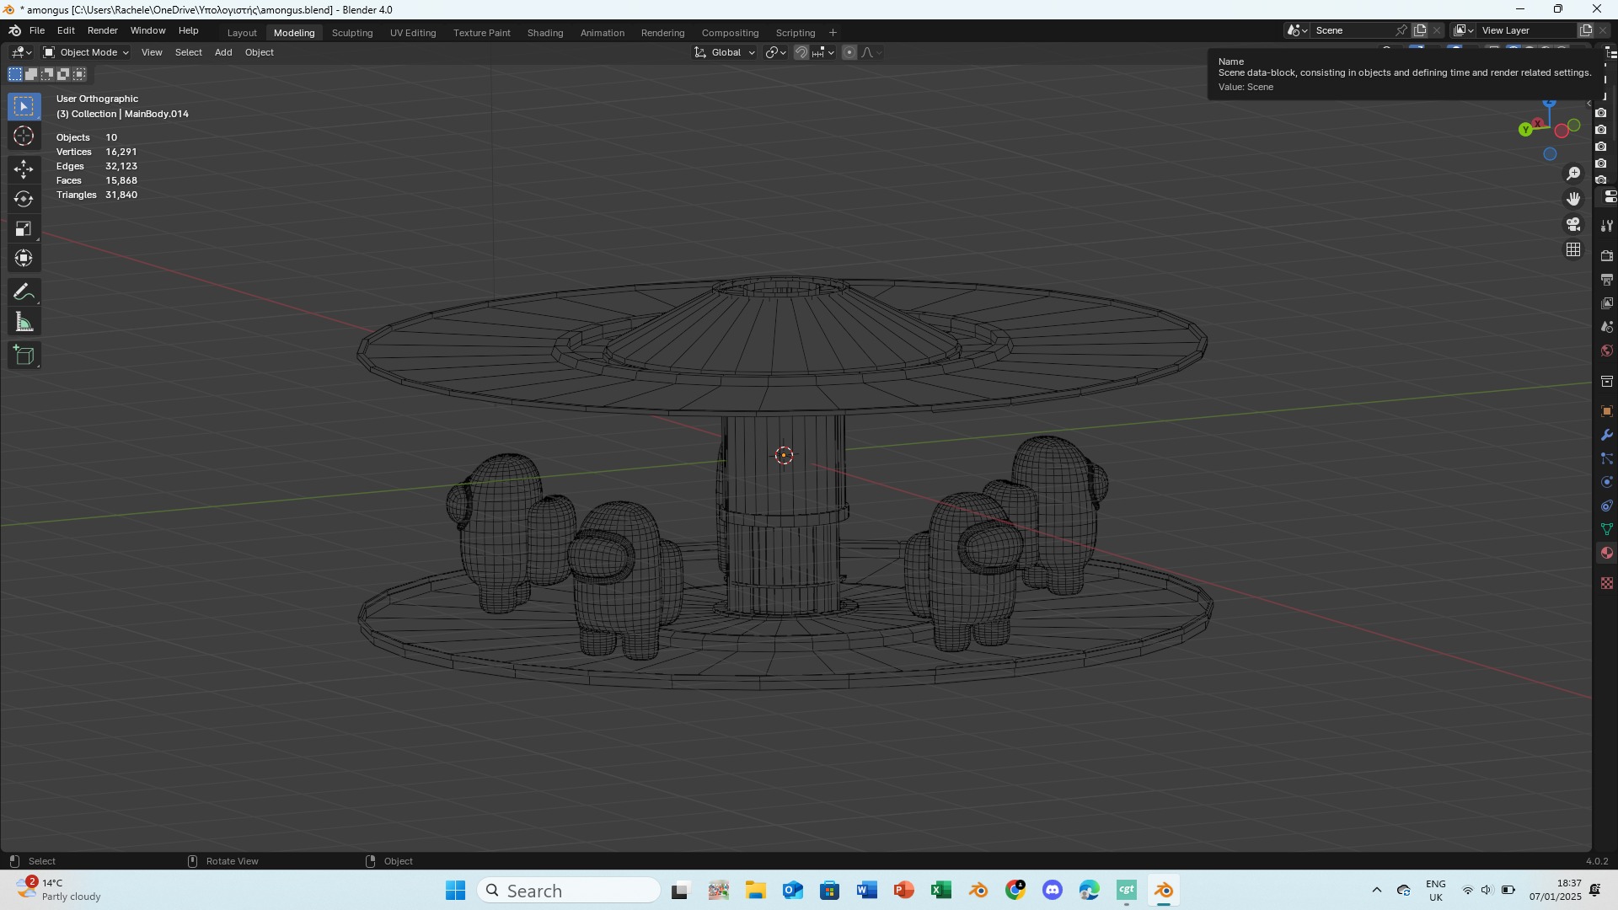1618x910 pixels.
Task: Open the Object Constraints tab
Action: coord(1607,506)
